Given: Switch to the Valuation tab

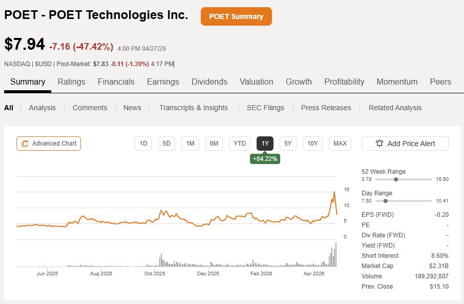Looking at the screenshot, I should click(x=256, y=82).
